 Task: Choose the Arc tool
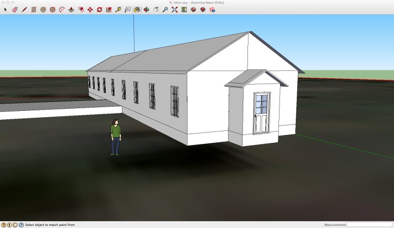click(x=62, y=10)
